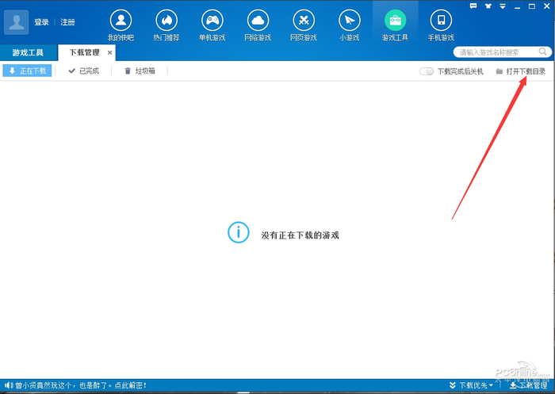This screenshot has height=394, width=555.
Task: Open 网页游戏 crossed swords icon
Action: pos(304,21)
